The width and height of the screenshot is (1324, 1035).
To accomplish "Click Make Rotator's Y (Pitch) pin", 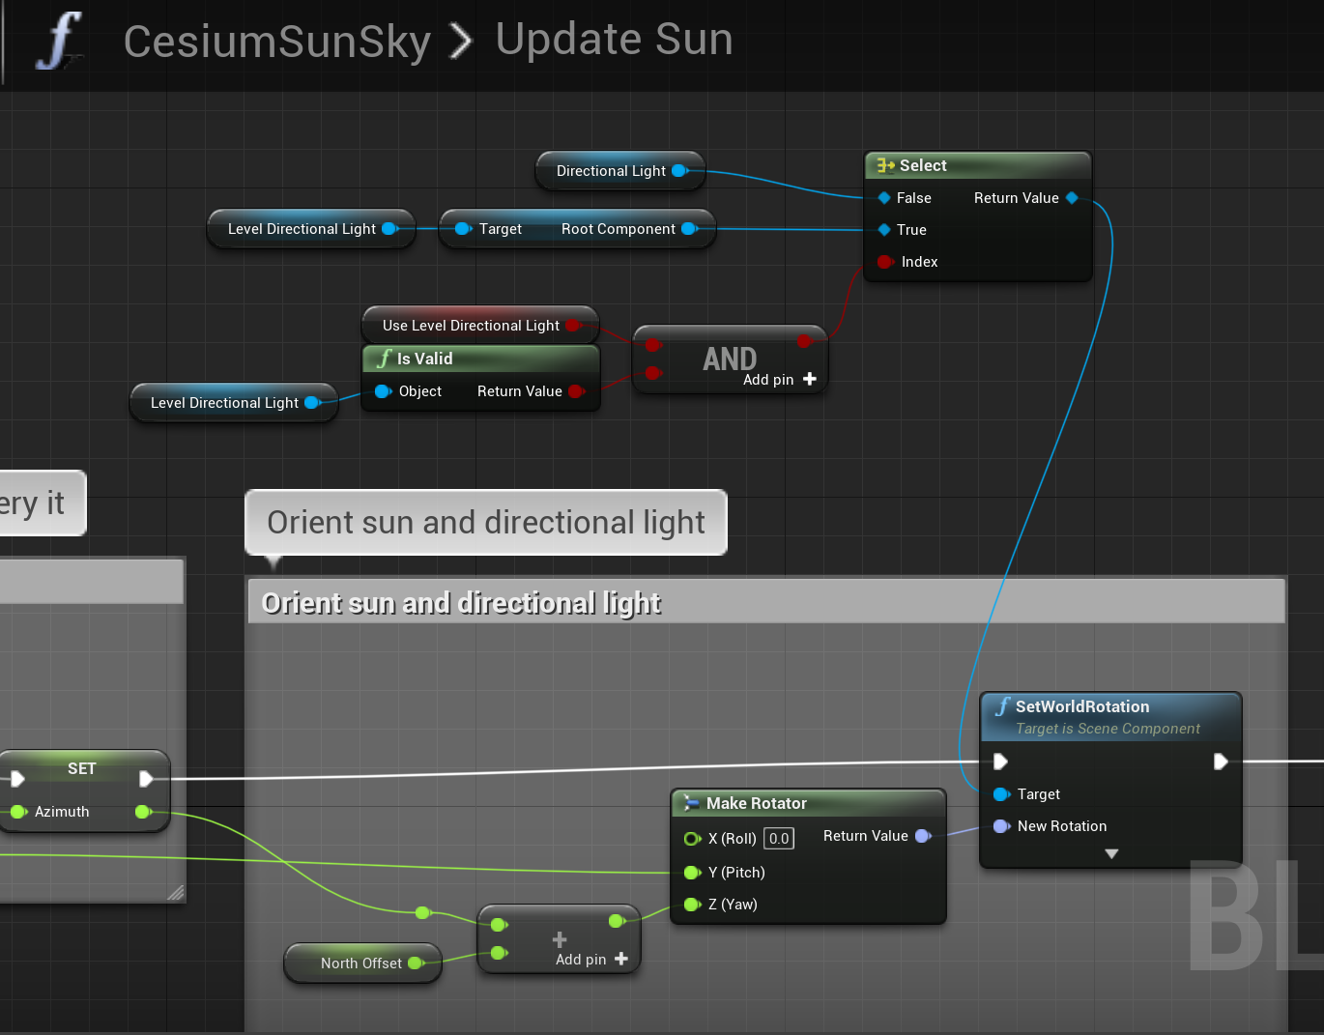I will pyautogui.click(x=692, y=873).
